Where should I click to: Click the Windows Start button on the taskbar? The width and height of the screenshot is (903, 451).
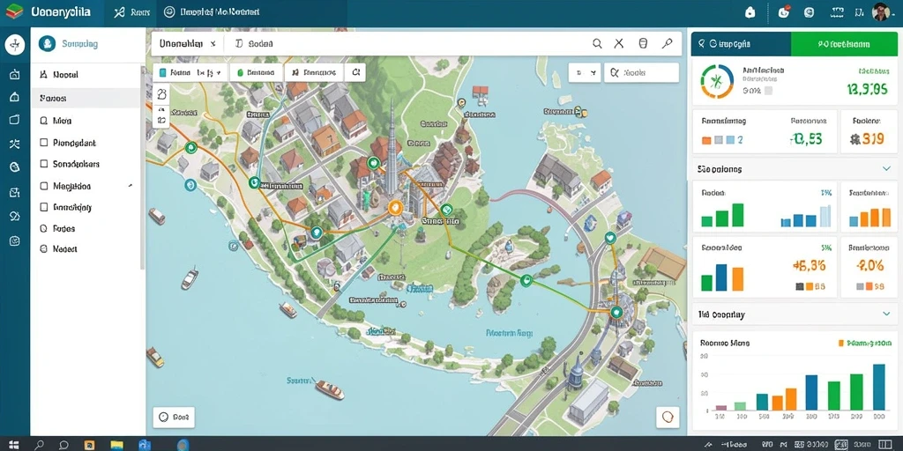(x=14, y=445)
